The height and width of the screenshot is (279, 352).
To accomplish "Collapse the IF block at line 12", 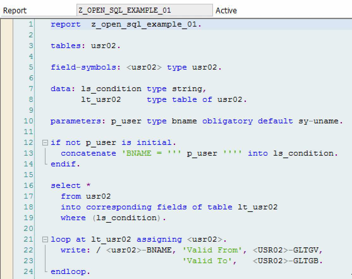I will pos(45,142).
